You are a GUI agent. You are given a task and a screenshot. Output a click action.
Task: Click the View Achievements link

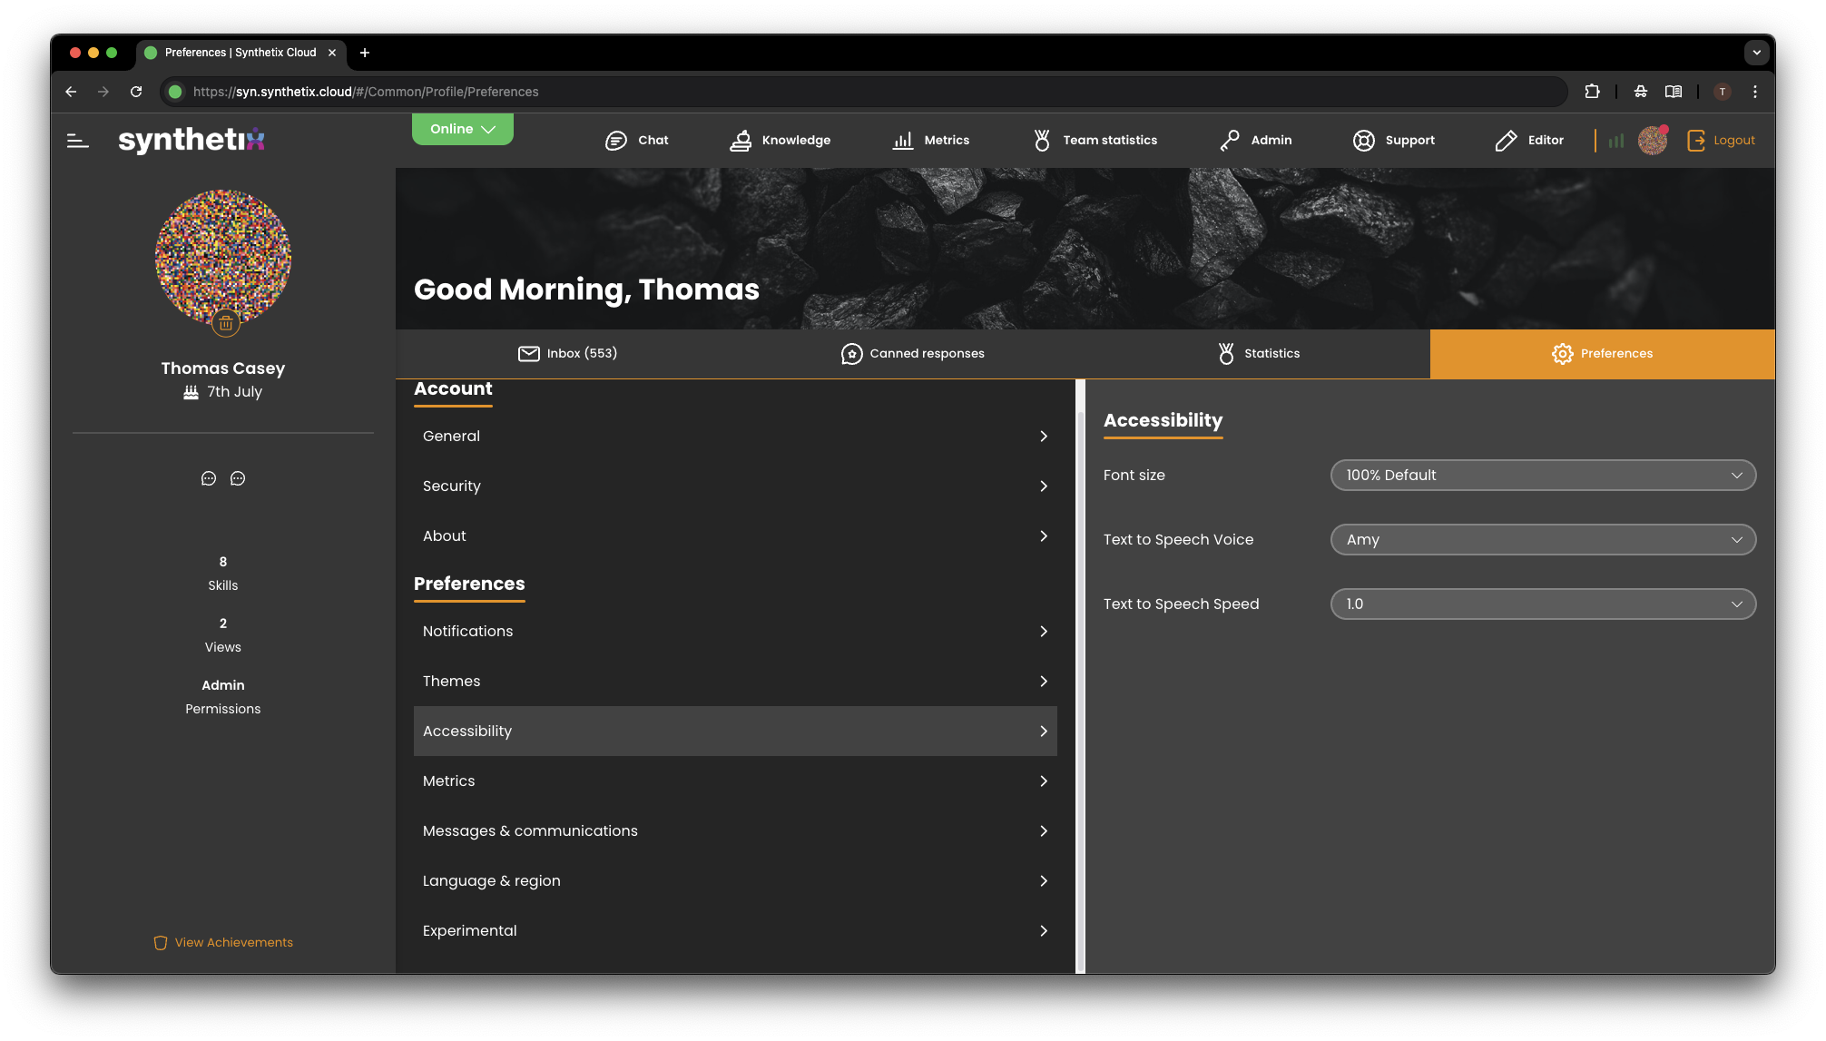coord(223,943)
